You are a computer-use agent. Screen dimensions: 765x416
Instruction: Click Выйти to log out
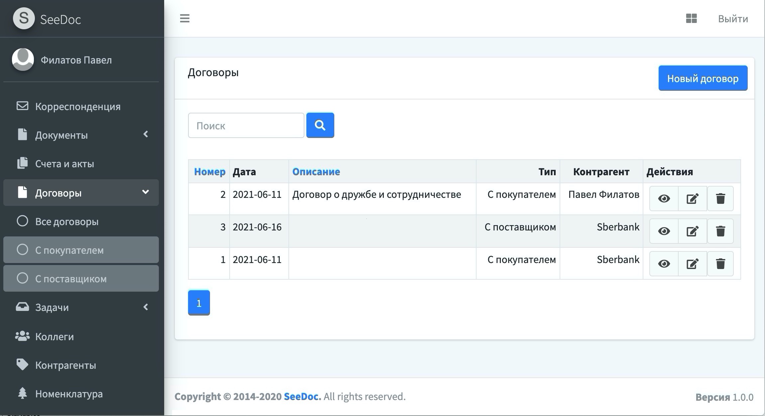tap(733, 19)
